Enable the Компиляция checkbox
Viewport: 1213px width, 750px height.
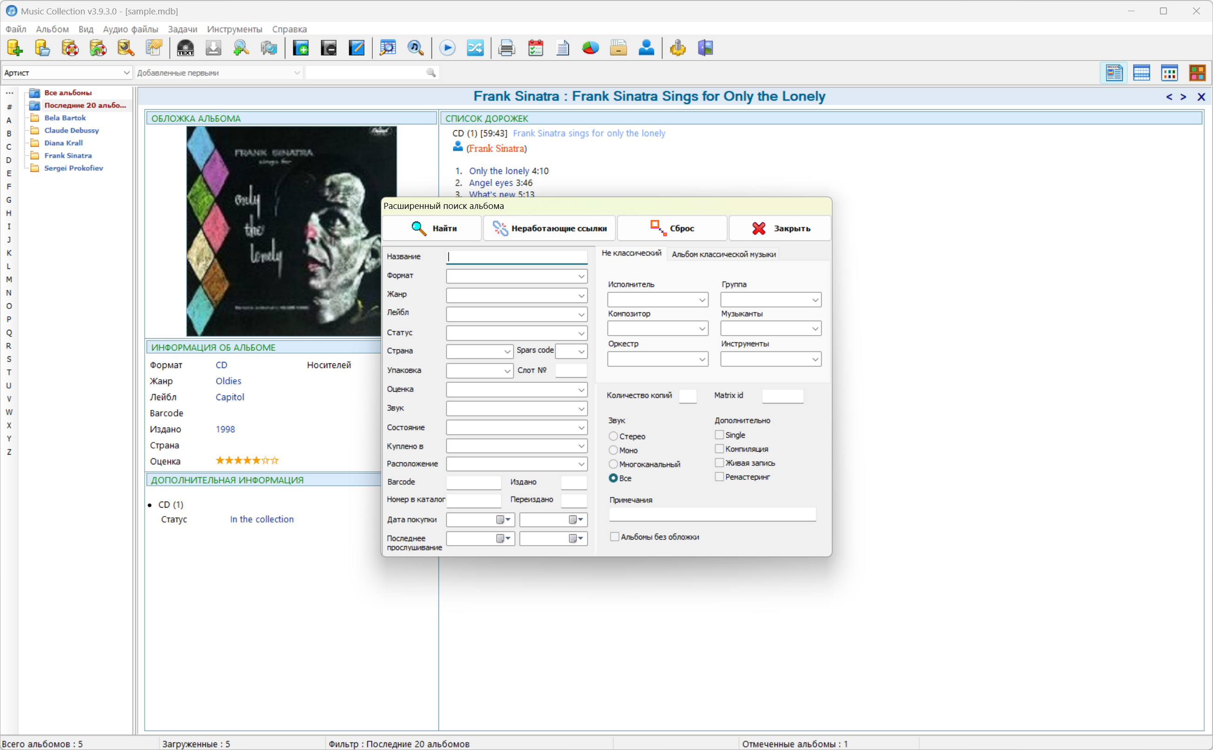click(719, 449)
